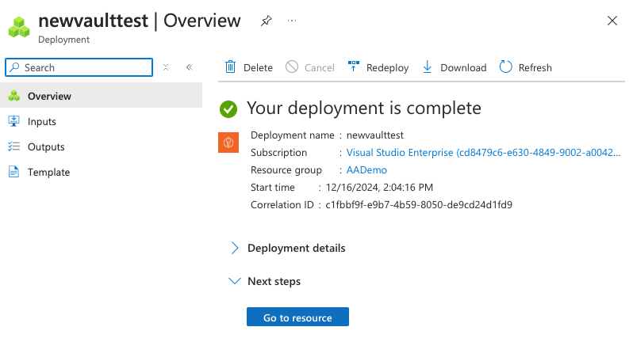Click the orange deployment resource icon
Image resolution: width=633 pixels, height=346 pixels.
tap(228, 143)
